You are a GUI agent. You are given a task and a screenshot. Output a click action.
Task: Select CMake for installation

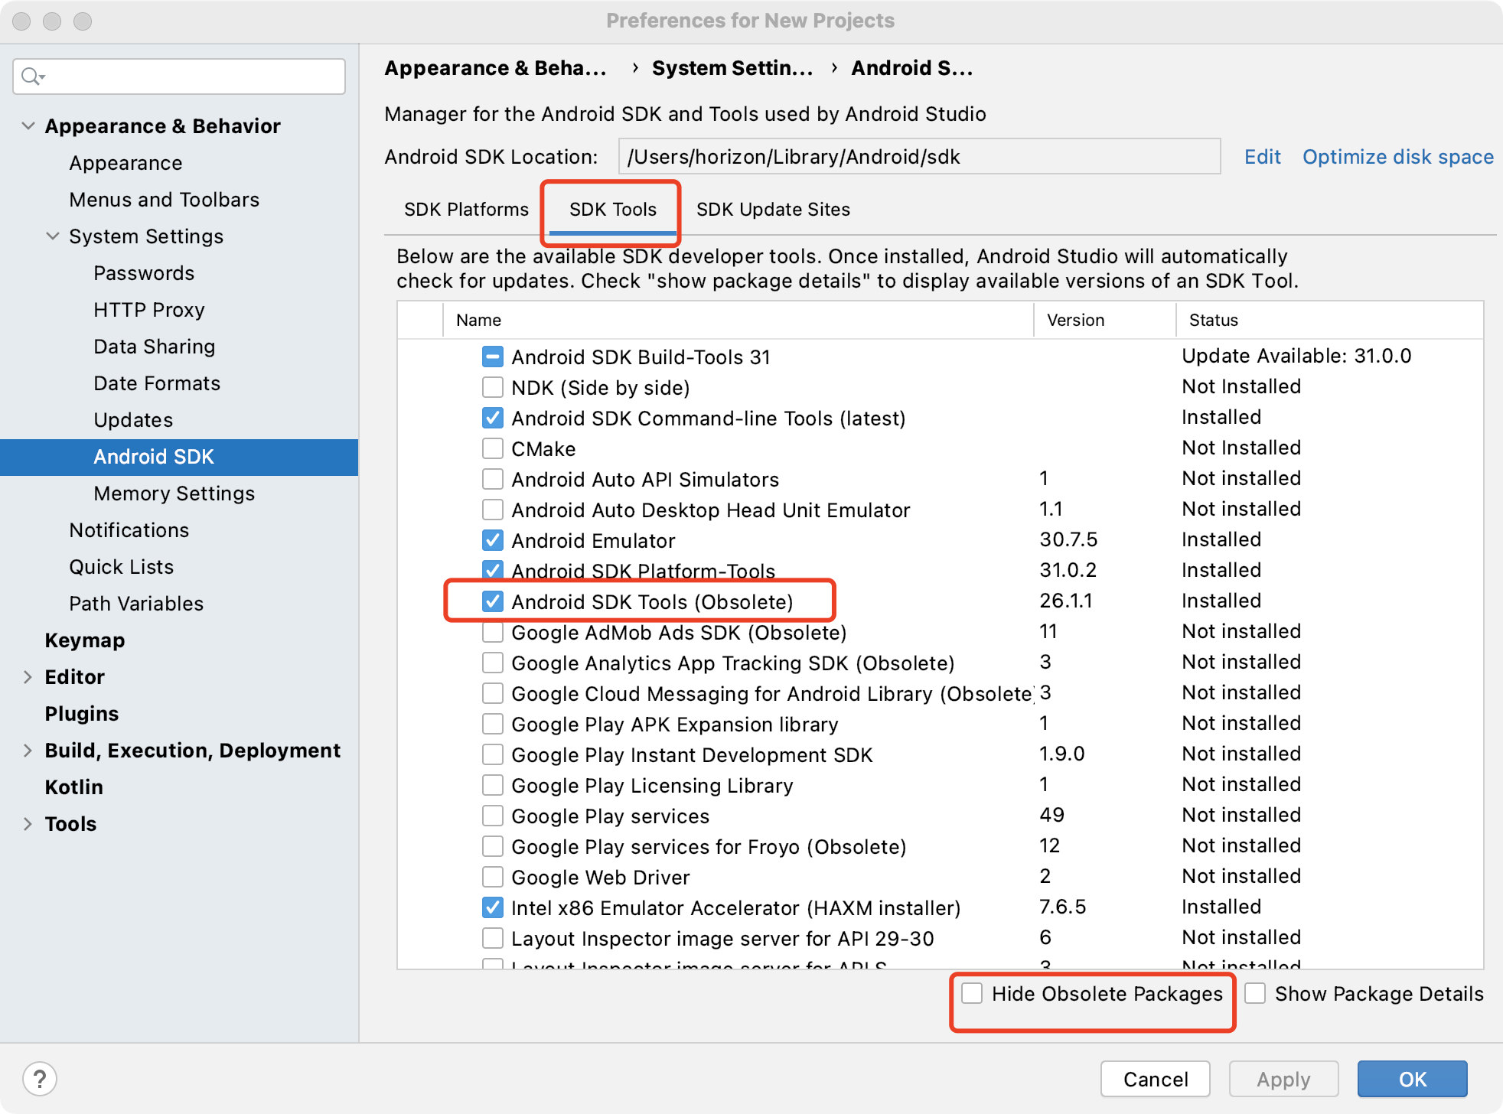tap(493, 448)
